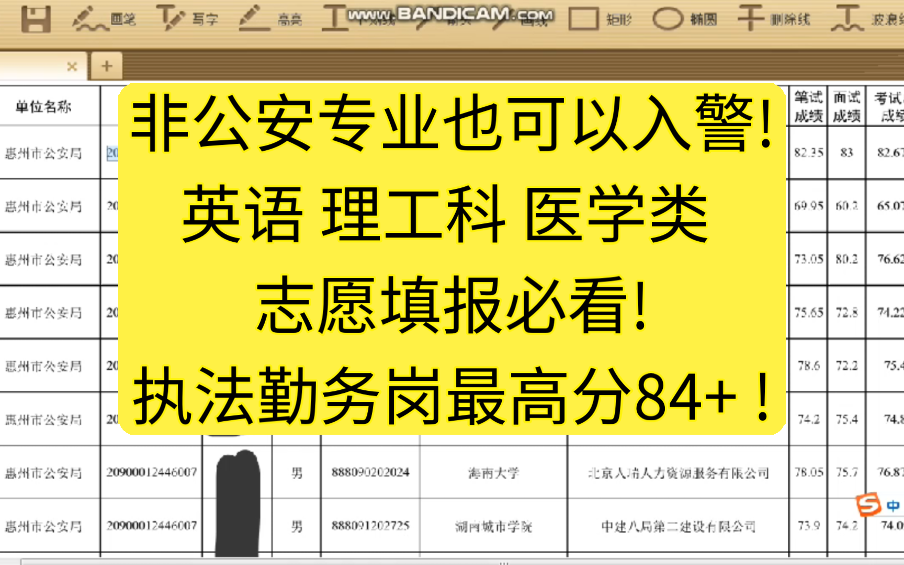Click the interview score cell 83

click(x=846, y=152)
